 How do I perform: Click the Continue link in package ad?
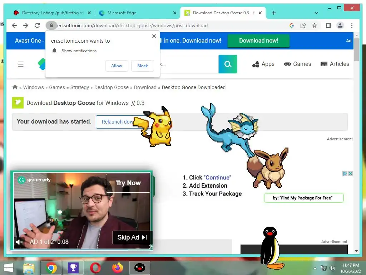coord(217,178)
